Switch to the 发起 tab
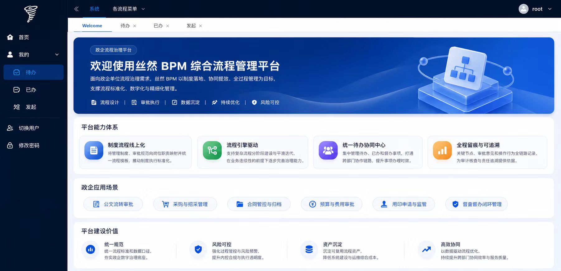Viewport: 561px width, 271px height. tap(191, 26)
